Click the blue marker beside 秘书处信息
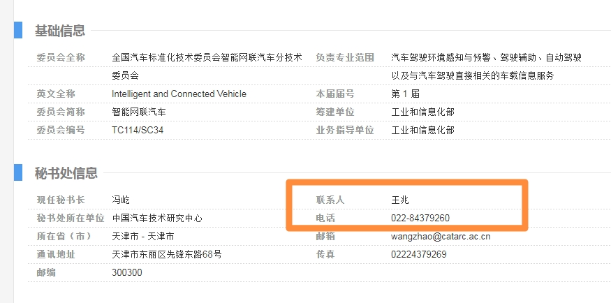This screenshot has height=303, width=611. pyautogui.click(x=18, y=173)
